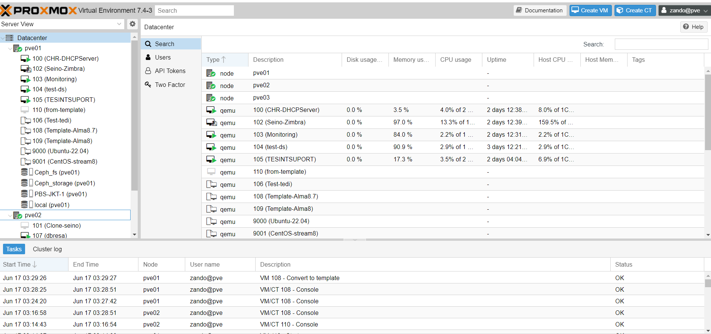The image size is (711, 334).
Task: Focus the Search field above the resource table
Action: point(661,44)
